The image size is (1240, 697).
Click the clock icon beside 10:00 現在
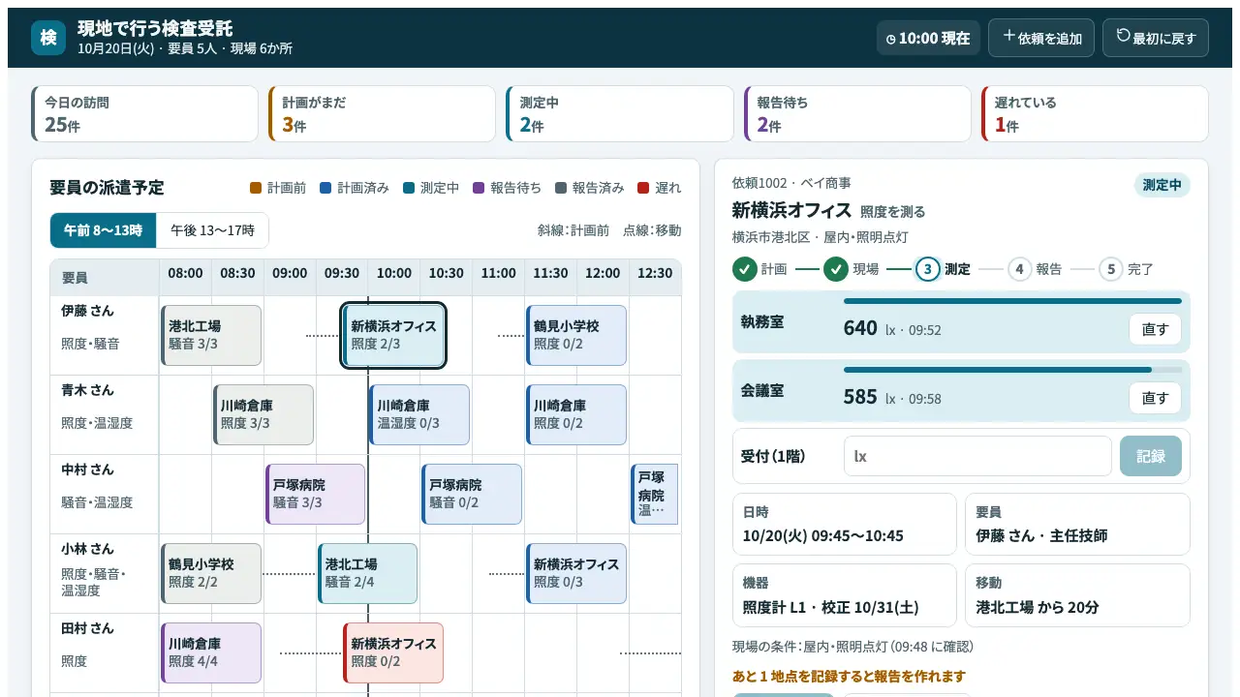point(891,39)
